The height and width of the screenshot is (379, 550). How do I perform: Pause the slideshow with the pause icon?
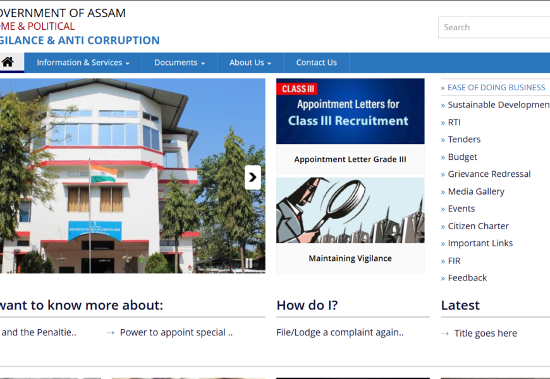click(x=249, y=263)
